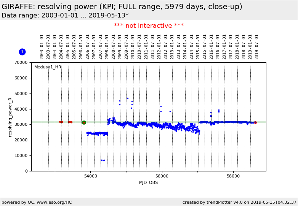
Task: Click the 58000 x-axis tick value
Action: point(233,176)
